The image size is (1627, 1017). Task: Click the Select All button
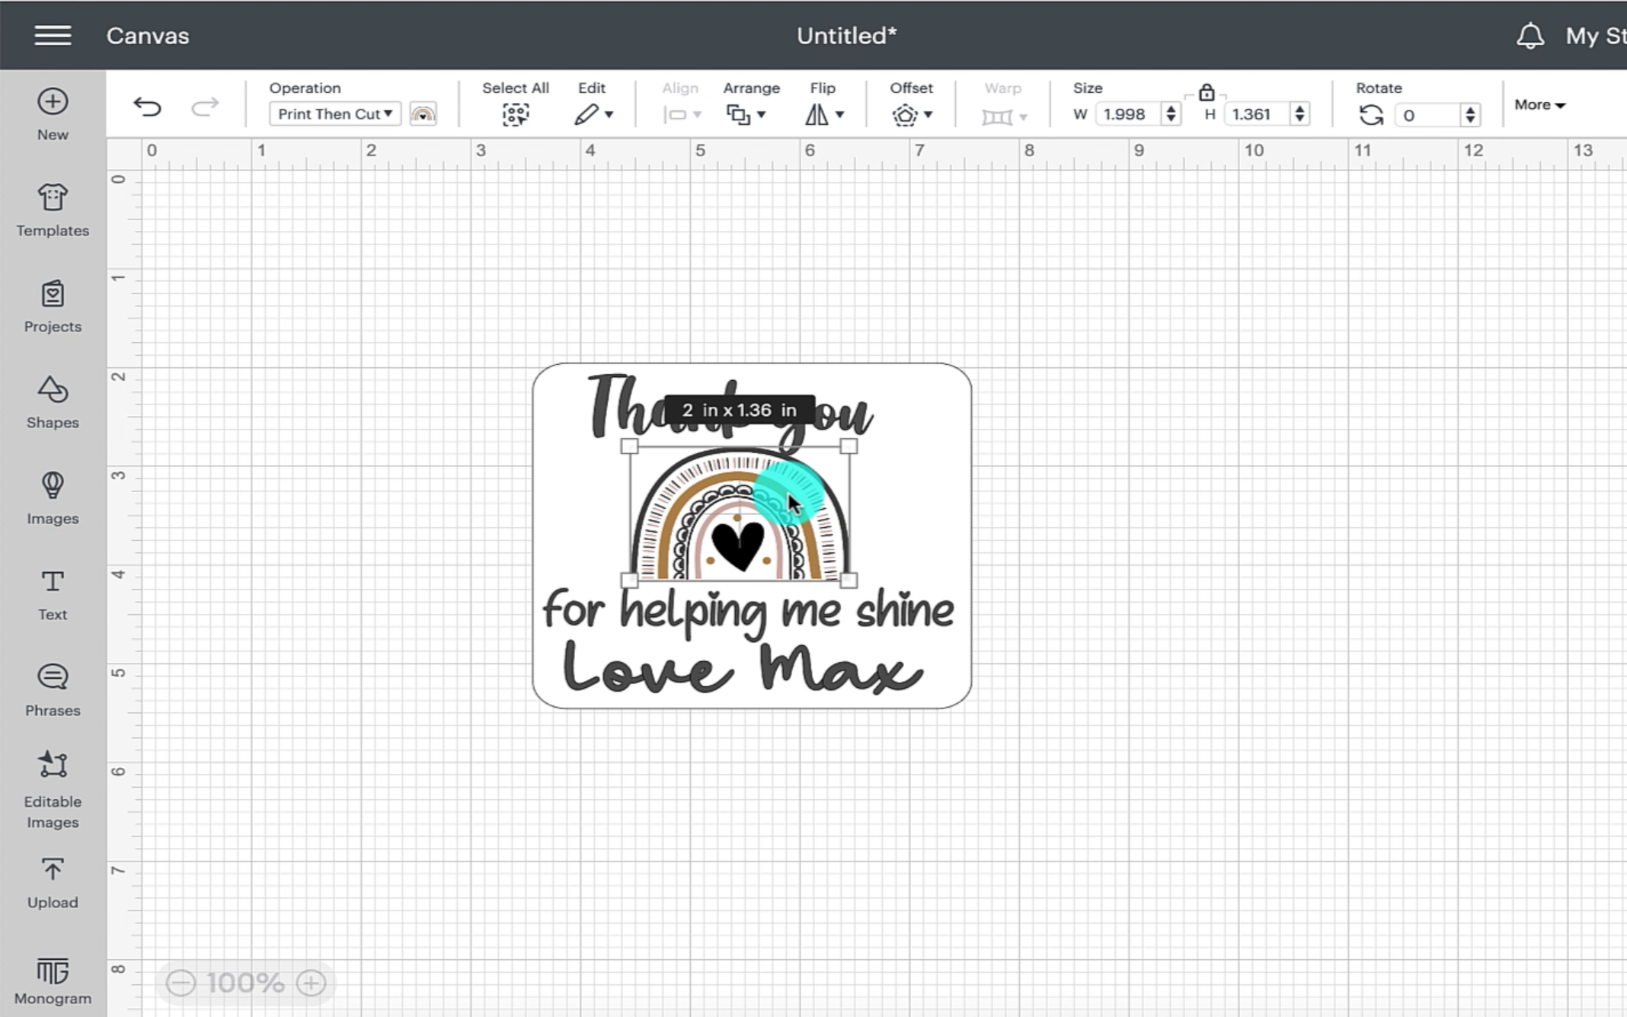pos(516,114)
